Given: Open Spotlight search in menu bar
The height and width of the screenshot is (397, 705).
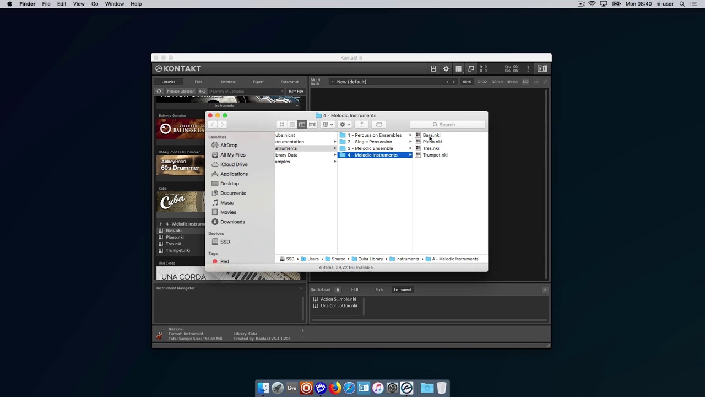Looking at the screenshot, I should [x=682, y=4].
